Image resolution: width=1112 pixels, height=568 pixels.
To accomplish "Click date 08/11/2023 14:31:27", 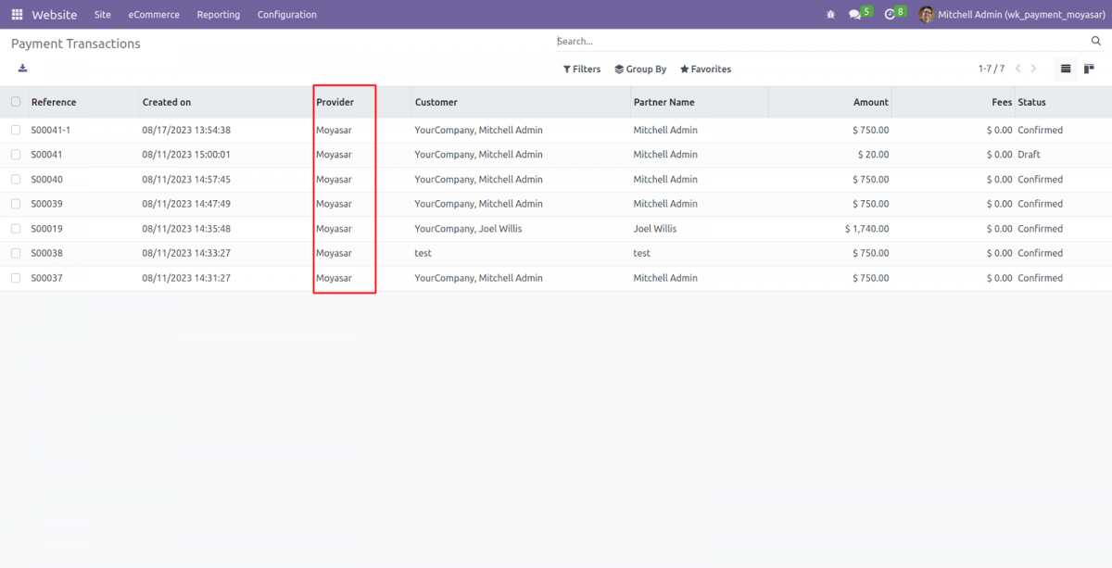I will pos(186,278).
